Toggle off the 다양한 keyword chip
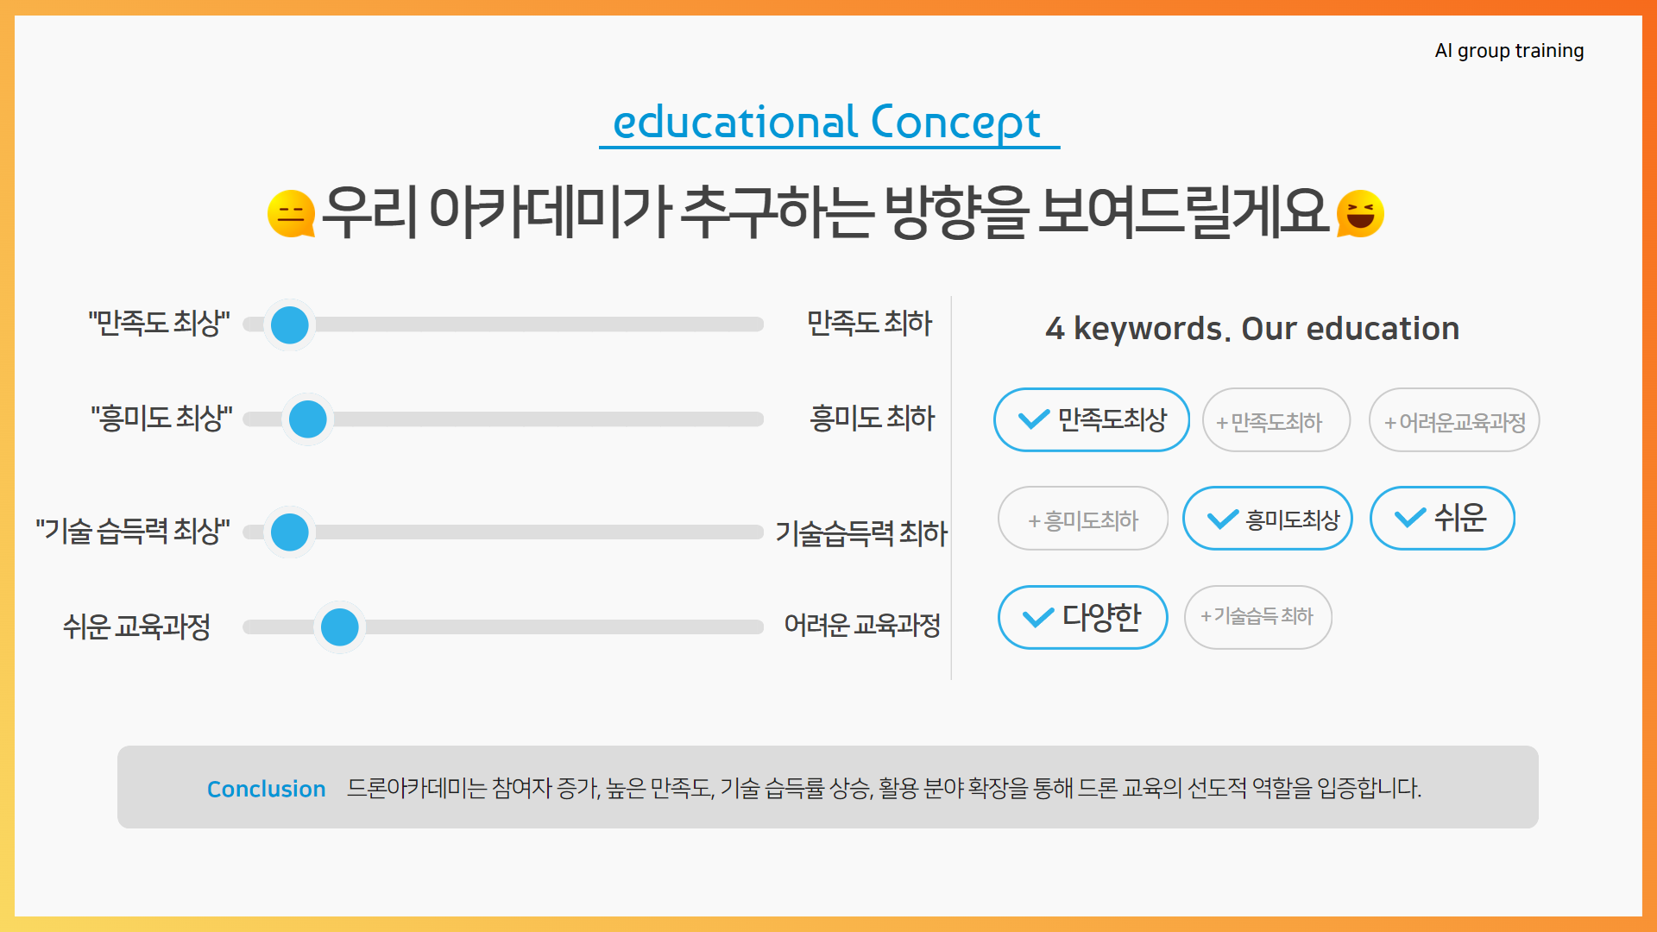Screen dimensions: 1657x932 pos(1083,618)
